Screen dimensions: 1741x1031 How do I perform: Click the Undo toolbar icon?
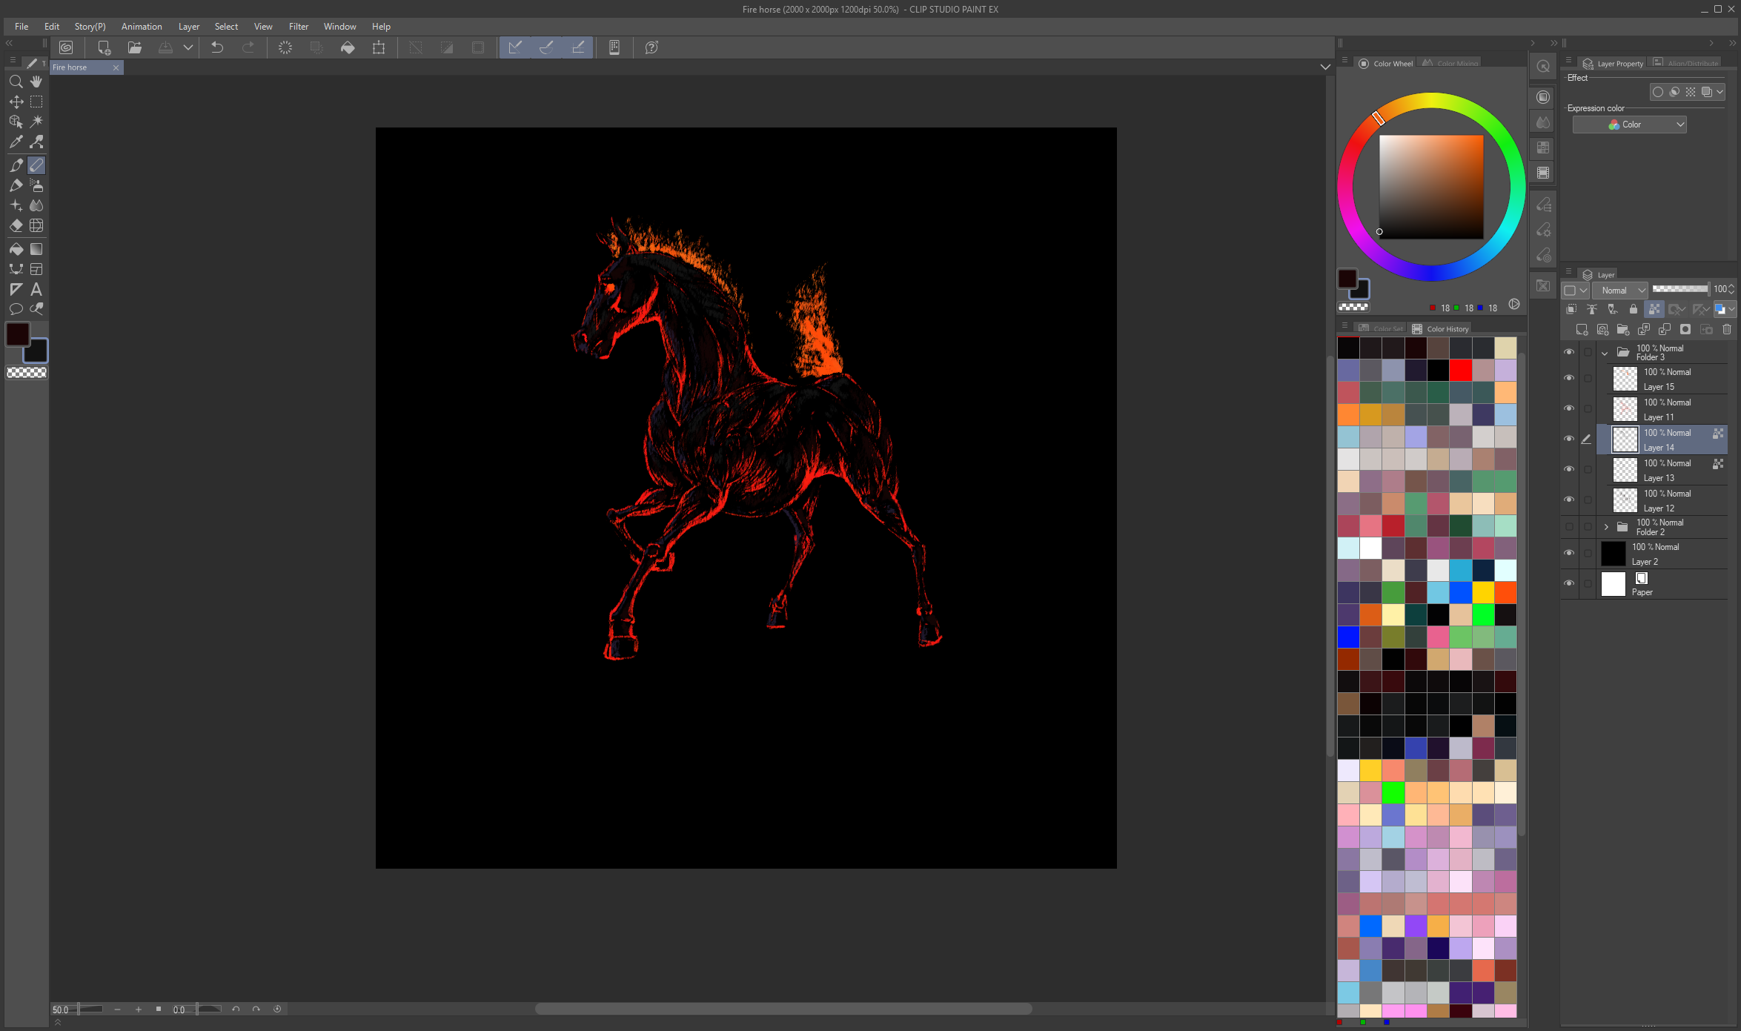(216, 47)
